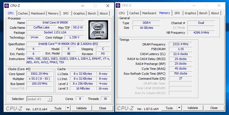229x115 pixels.
Task: Close left CPU-Z window with X
Action: coord(108,6)
